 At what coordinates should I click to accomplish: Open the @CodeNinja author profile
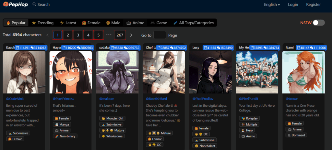click(16, 99)
